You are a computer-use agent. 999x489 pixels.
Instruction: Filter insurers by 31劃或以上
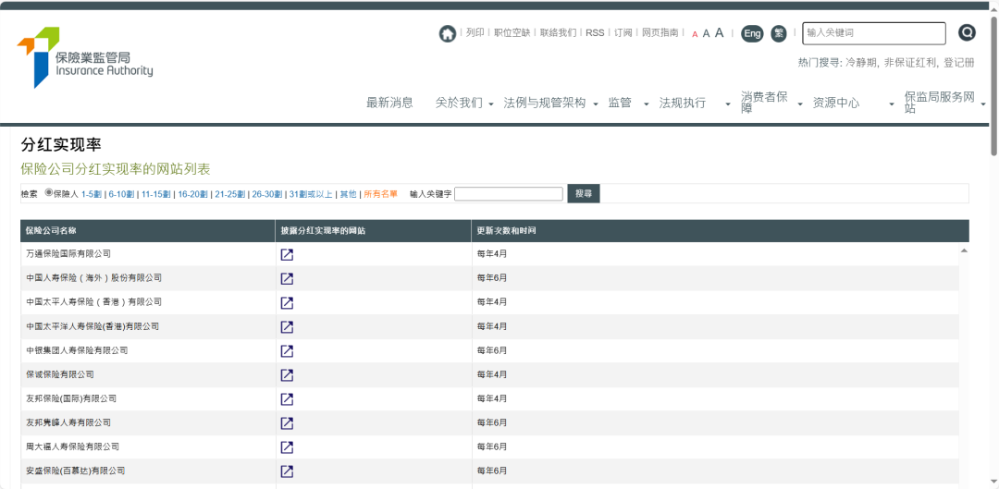click(311, 194)
